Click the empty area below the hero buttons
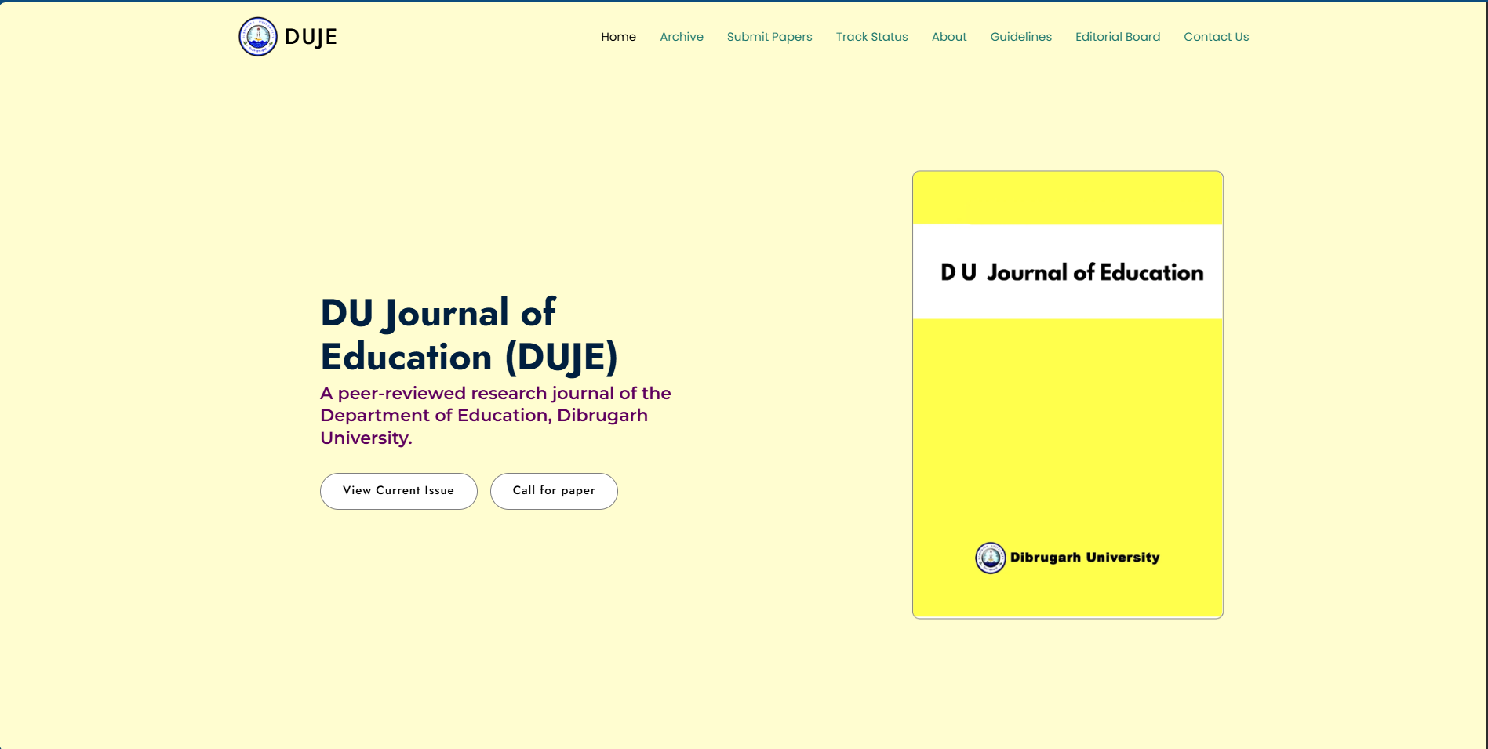Image resolution: width=1488 pixels, height=749 pixels. [x=471, y=612]
